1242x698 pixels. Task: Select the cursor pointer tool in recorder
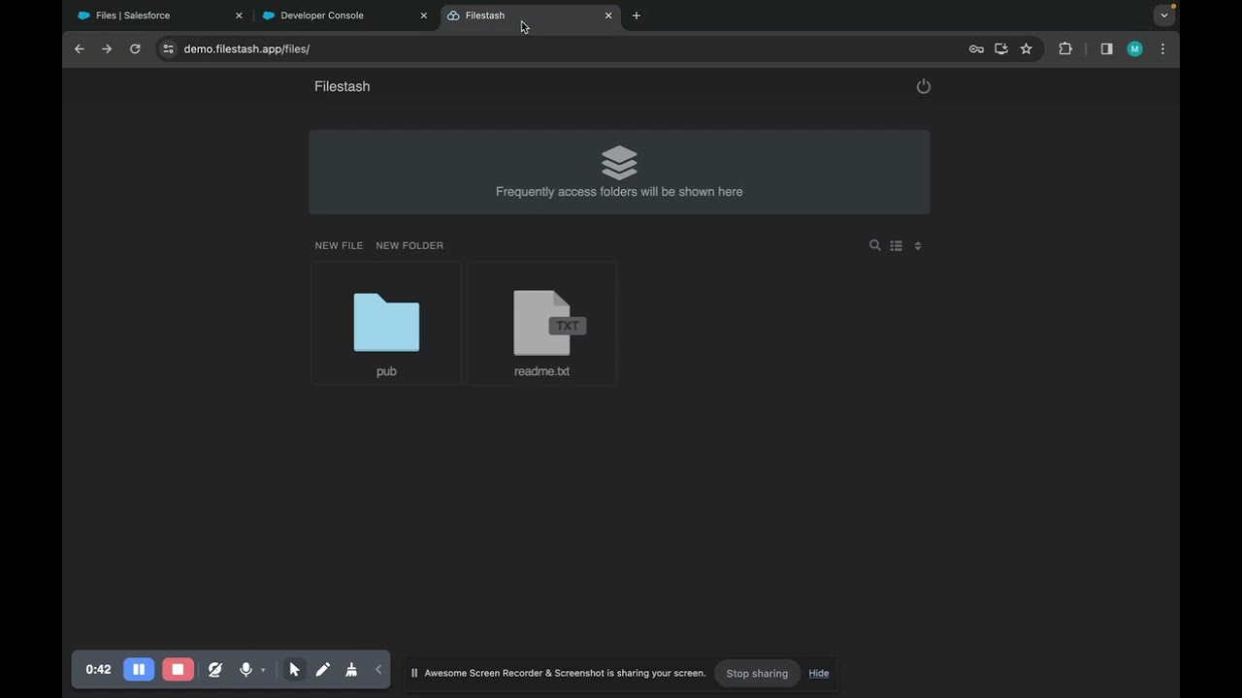click(x=294, y=669)
